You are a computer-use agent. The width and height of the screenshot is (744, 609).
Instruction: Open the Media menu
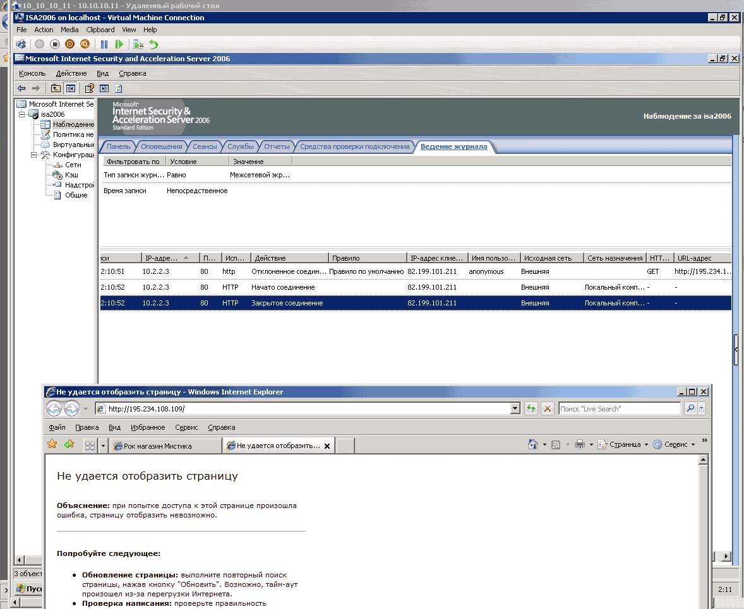click(x=69, y=30)
